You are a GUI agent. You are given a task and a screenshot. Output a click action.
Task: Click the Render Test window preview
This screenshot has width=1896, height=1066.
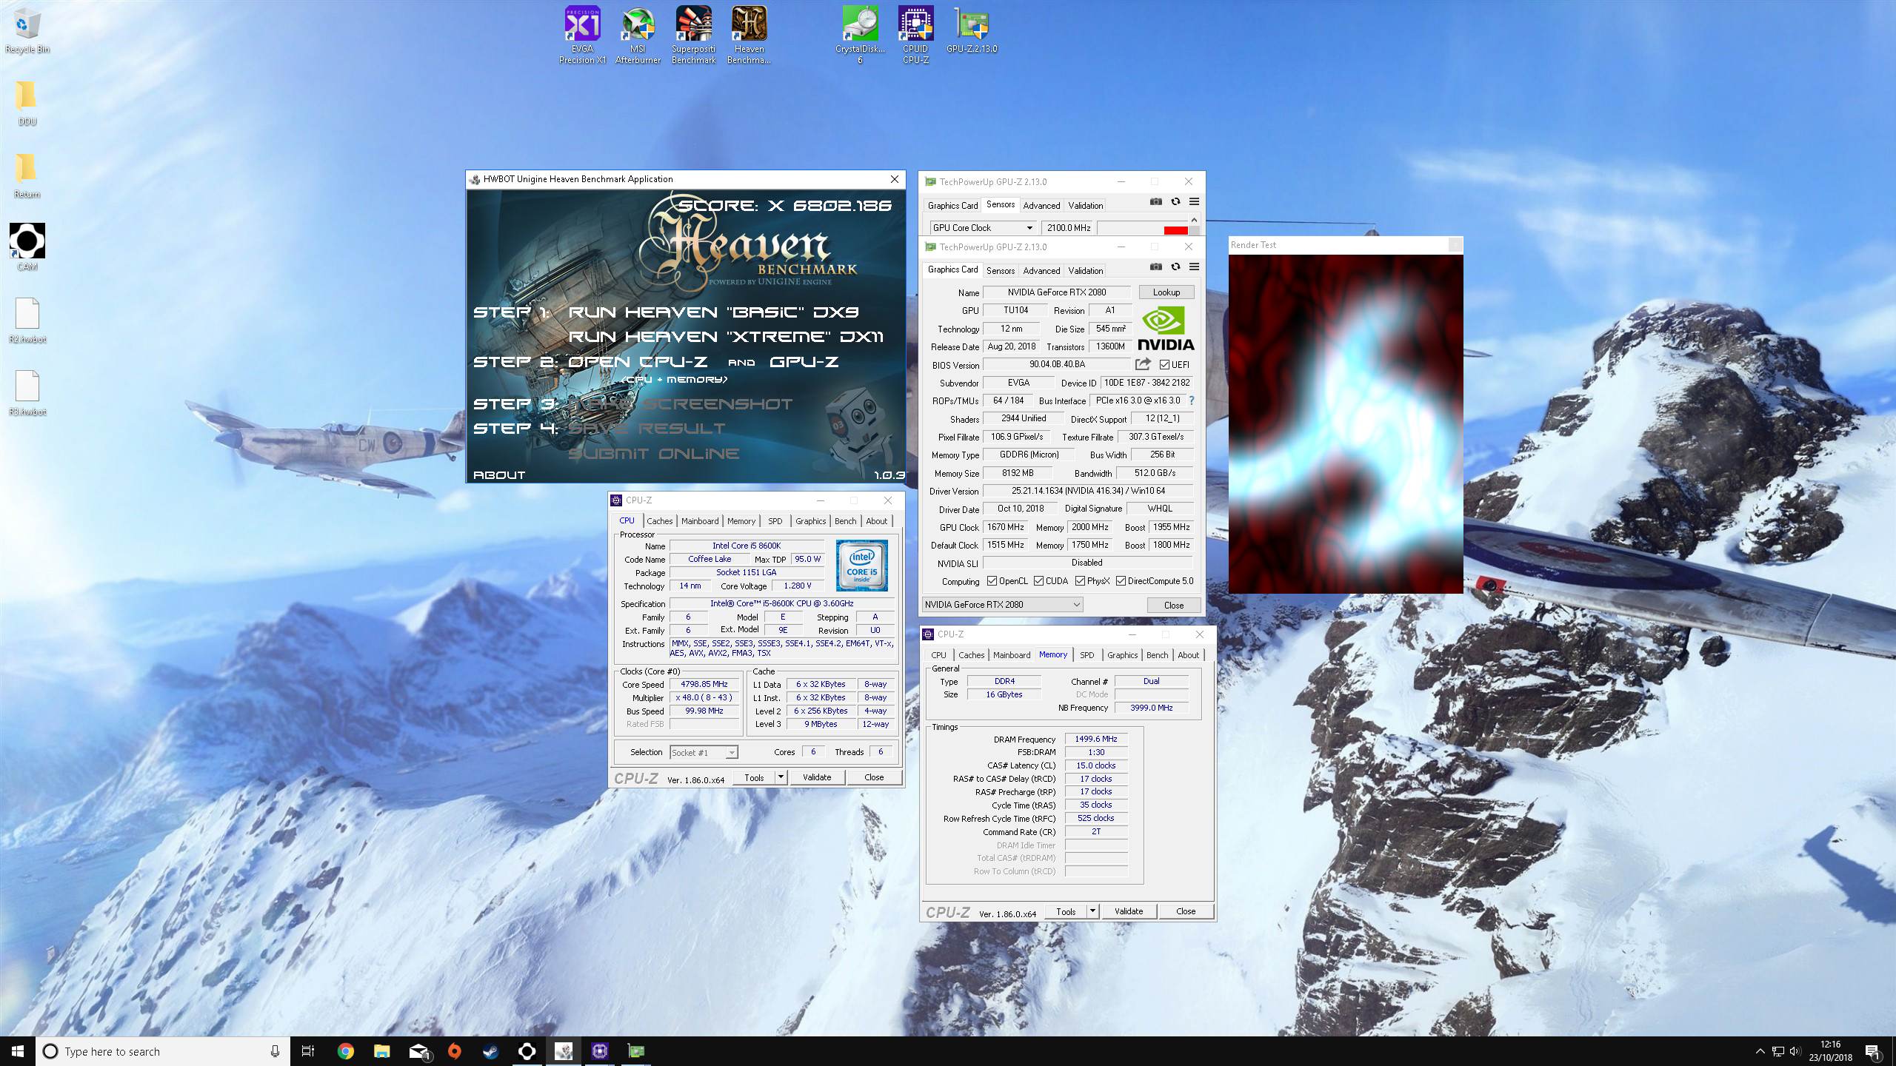[1346, 423]
